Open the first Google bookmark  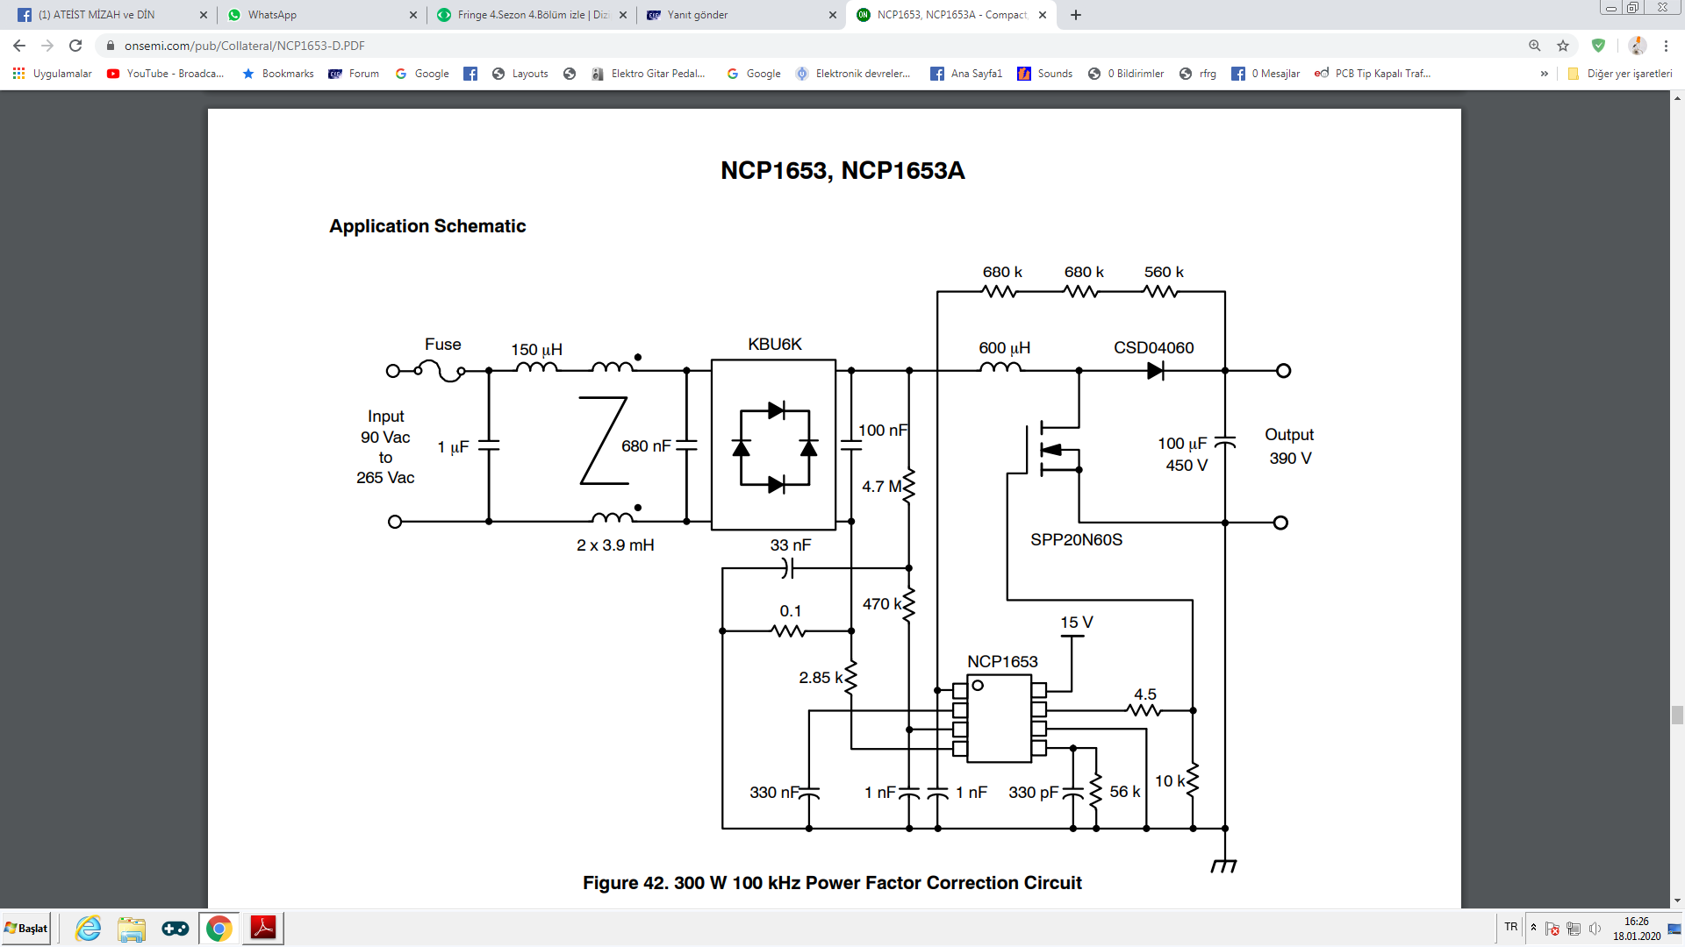pyautogui.click(x=422, y=74)
